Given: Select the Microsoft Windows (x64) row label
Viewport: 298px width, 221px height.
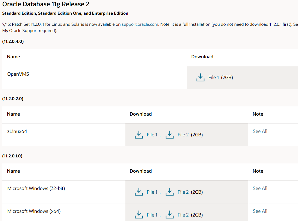Looking at the screenshot, I should 34,211.
